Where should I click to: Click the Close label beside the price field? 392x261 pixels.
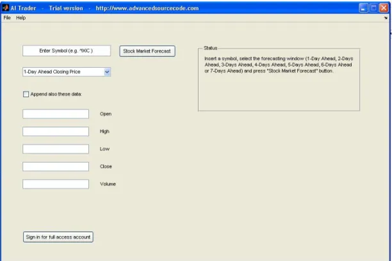click(x=106, y=166)
